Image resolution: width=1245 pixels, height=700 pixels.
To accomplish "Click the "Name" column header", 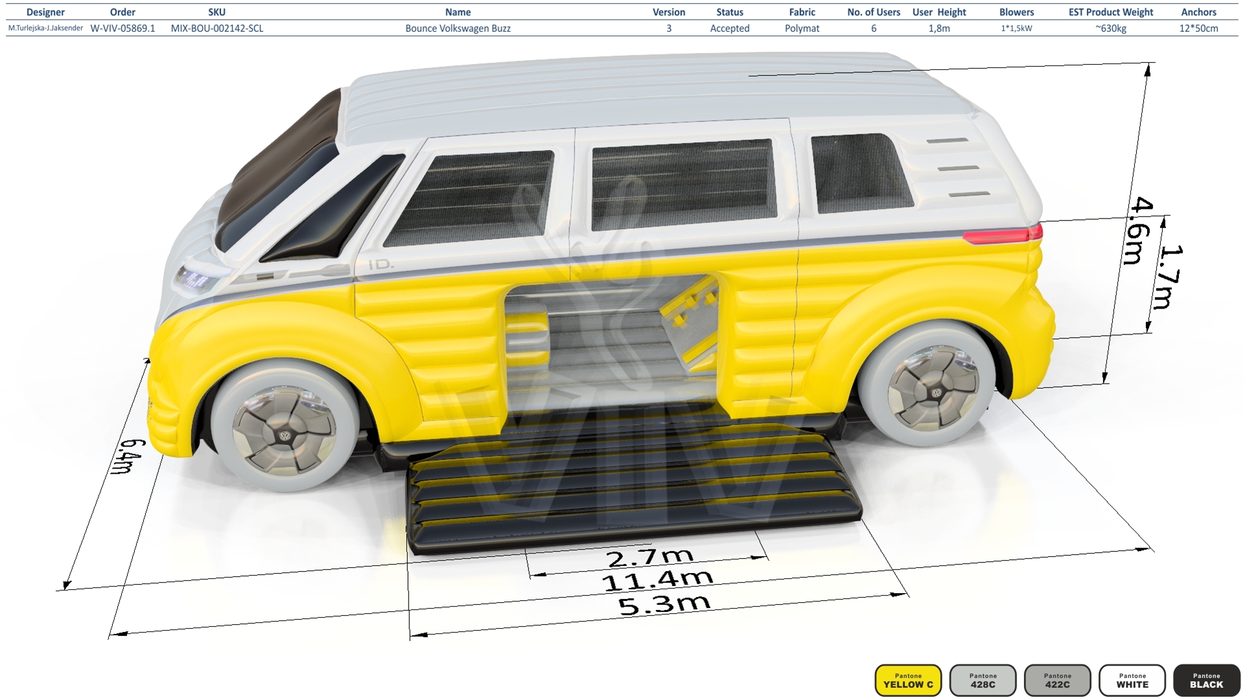I will pyautogui.click(x=458, y=12).
